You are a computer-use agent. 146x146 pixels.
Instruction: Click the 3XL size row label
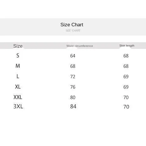18,106
